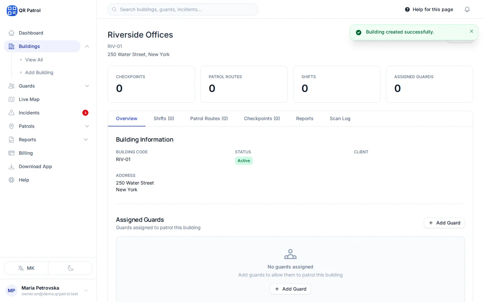Viewport: 484px width, 302px height.
Task: Open the Patrol Routes (0) tab
Action: [209, 118]
